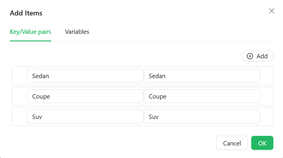Select the Suv key text box
This screenshot has width=283, height=158.
tap(85, 117)
